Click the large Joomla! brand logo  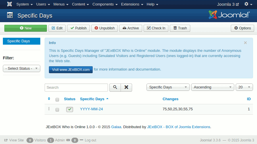229,15
